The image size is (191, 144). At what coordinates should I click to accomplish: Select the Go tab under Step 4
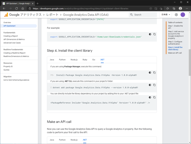point(94,60)
